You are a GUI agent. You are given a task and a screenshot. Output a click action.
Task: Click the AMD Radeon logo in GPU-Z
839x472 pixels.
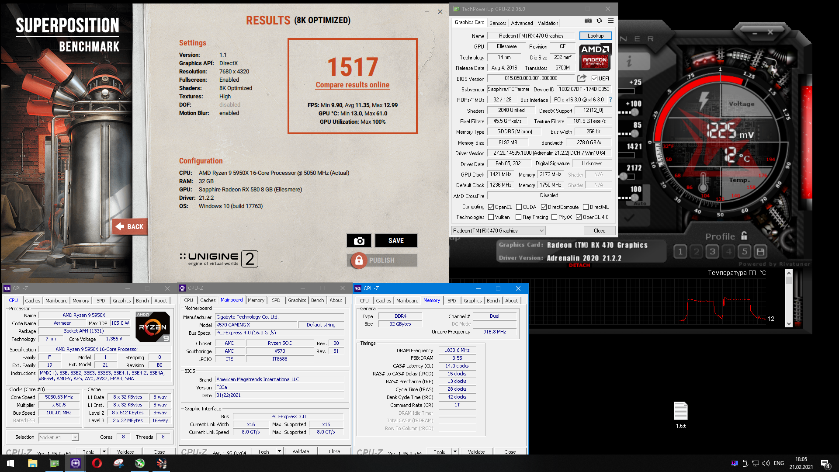(595, 57)
